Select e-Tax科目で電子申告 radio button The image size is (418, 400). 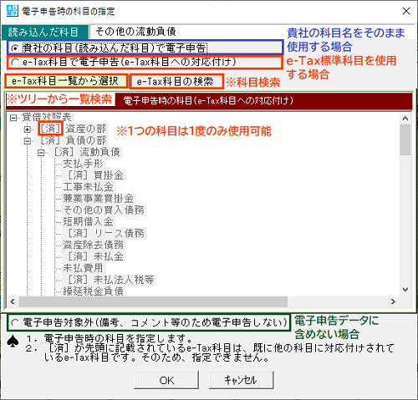point(14,62)
